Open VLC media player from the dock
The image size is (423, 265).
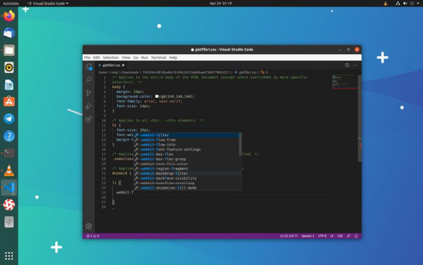coord(9,171)
